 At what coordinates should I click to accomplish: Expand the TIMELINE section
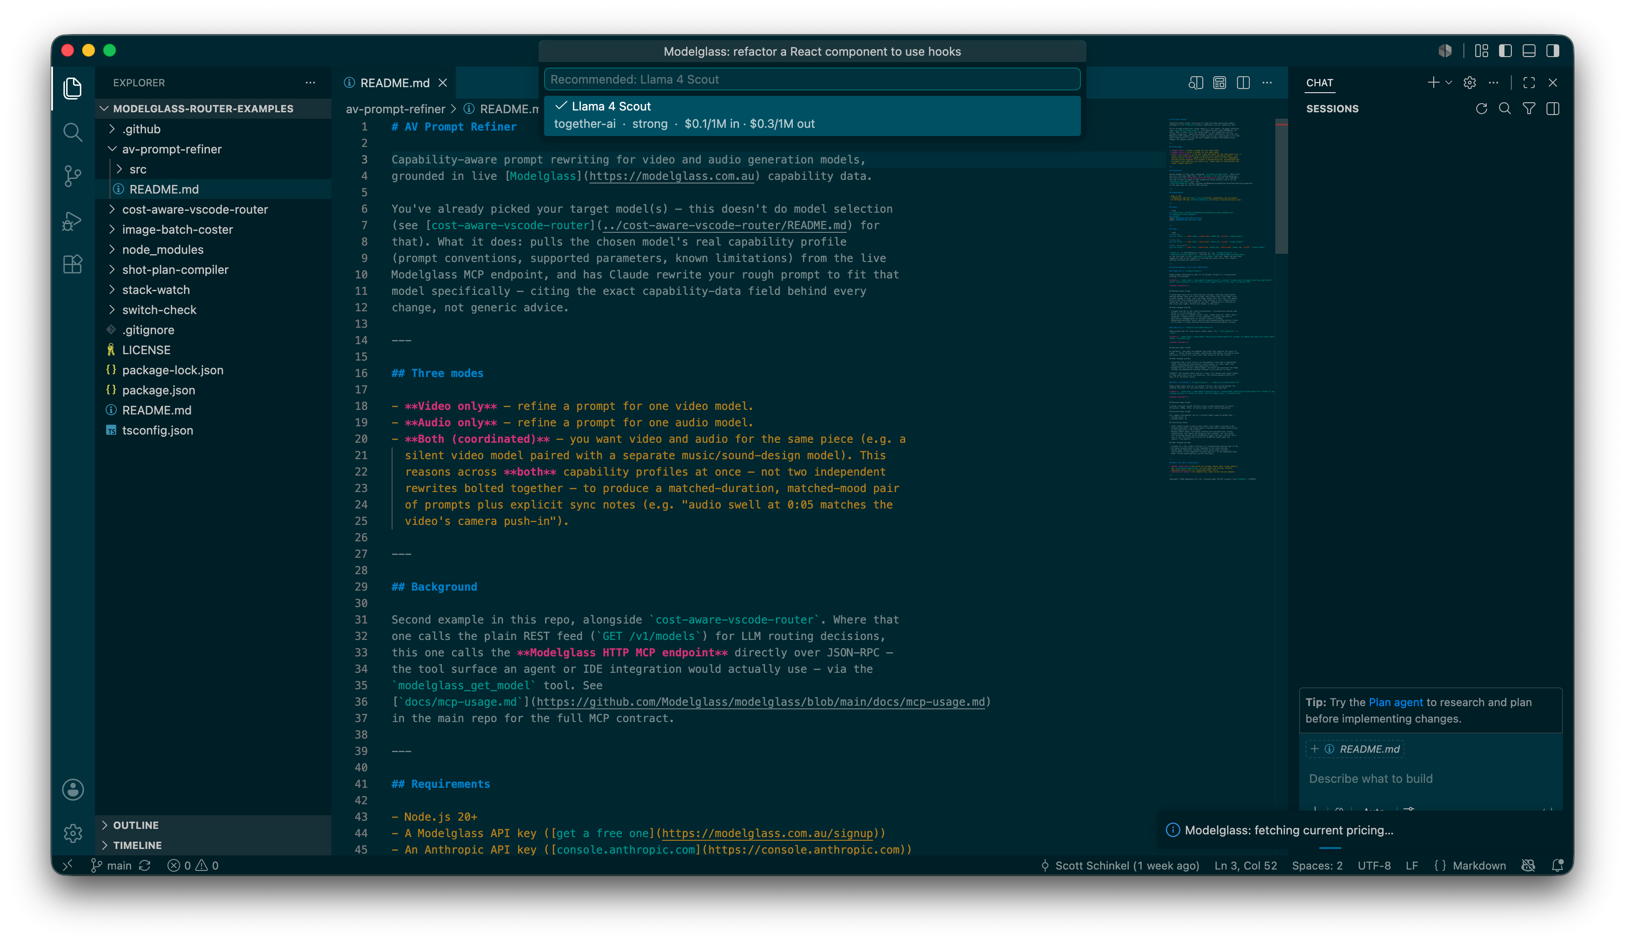213,845
